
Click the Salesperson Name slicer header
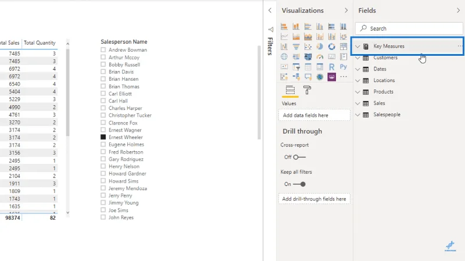(x=124, y=42)
